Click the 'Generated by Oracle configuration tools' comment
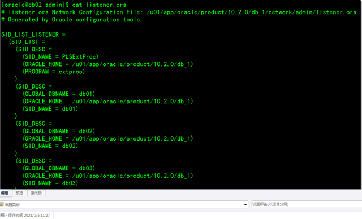 coord(72,20)
